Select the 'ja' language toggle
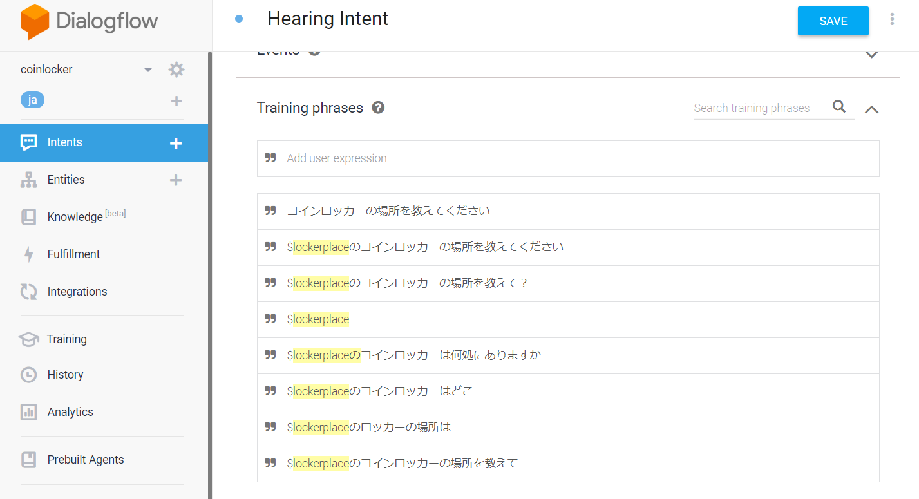 tap(32, 100)
